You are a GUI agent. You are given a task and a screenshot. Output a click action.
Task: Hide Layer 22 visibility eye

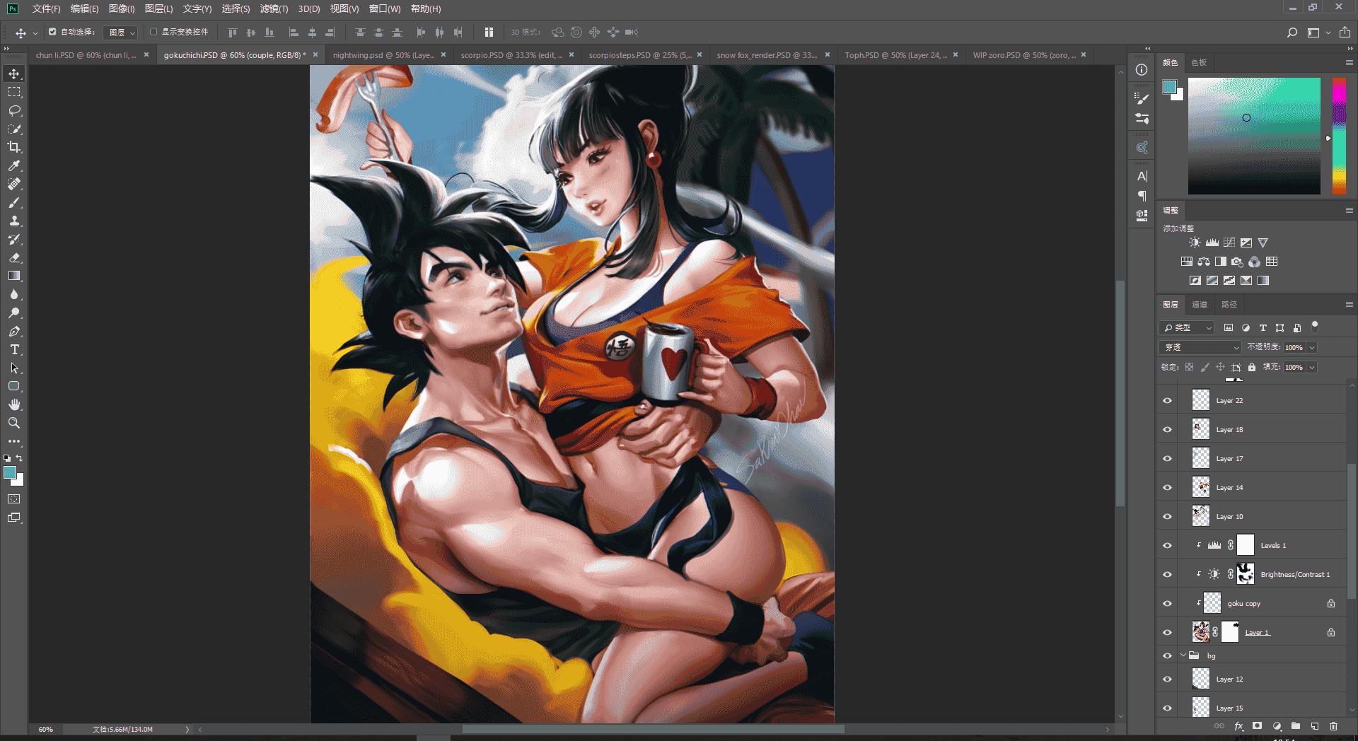[1167, 400]
